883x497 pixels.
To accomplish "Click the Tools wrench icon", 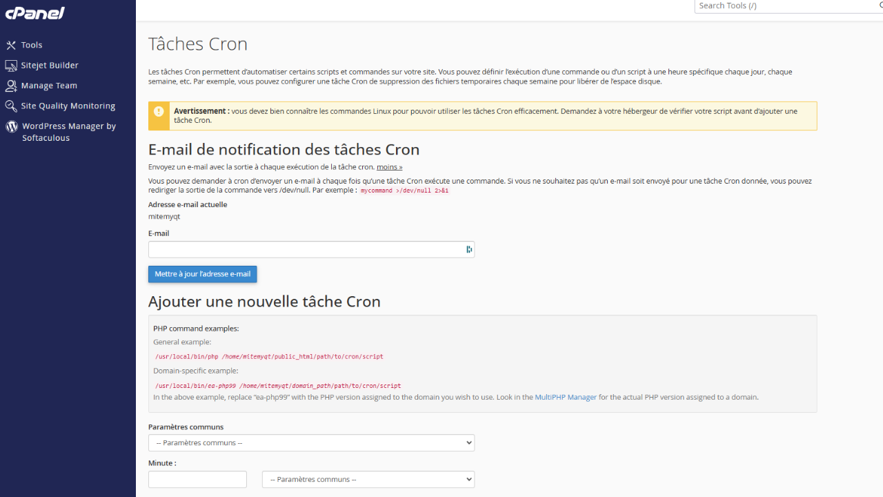I will (x=11, y=45).
